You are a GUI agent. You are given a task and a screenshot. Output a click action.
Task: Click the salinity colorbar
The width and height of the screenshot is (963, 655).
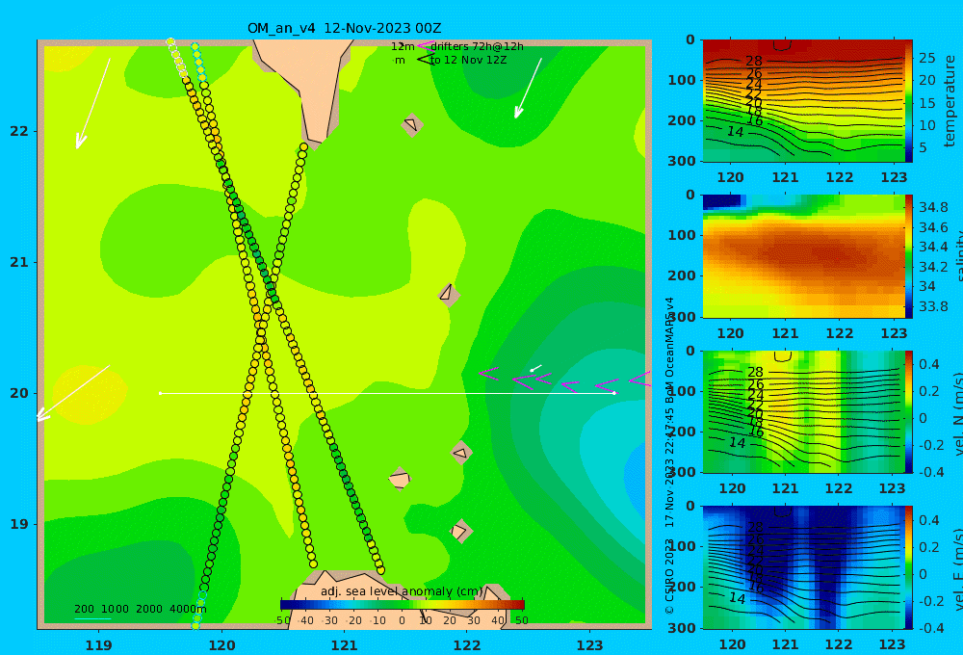pos(909,256)
